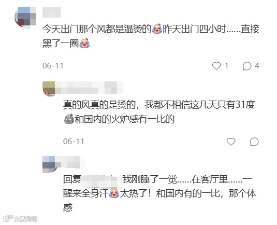Tap the crying emoji after 全身汗
Screen dimensions: 277x225
click(114, 193)
